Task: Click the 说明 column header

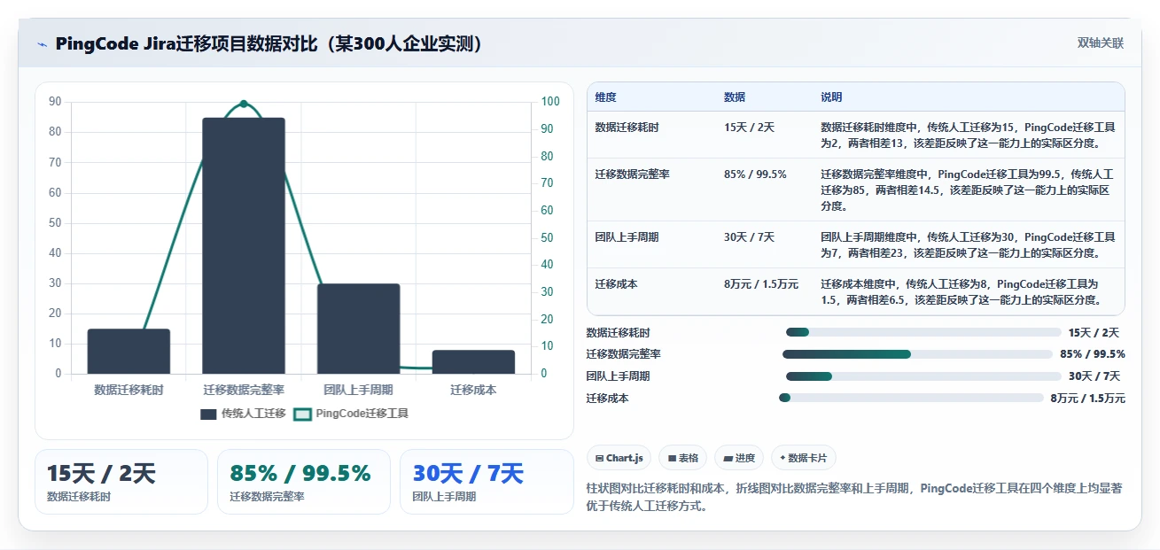Action: (831, 97)
